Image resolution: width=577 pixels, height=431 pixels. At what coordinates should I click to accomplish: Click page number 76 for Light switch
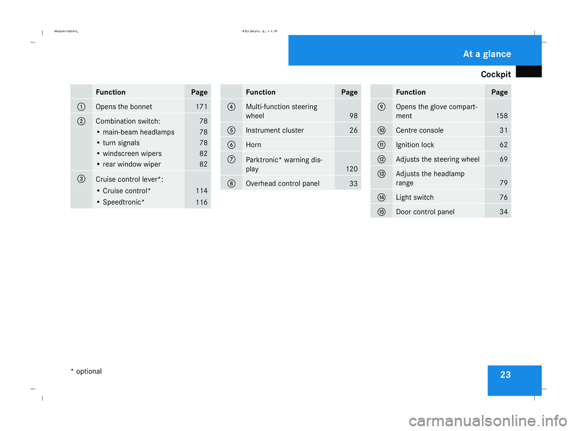(504, 197)
